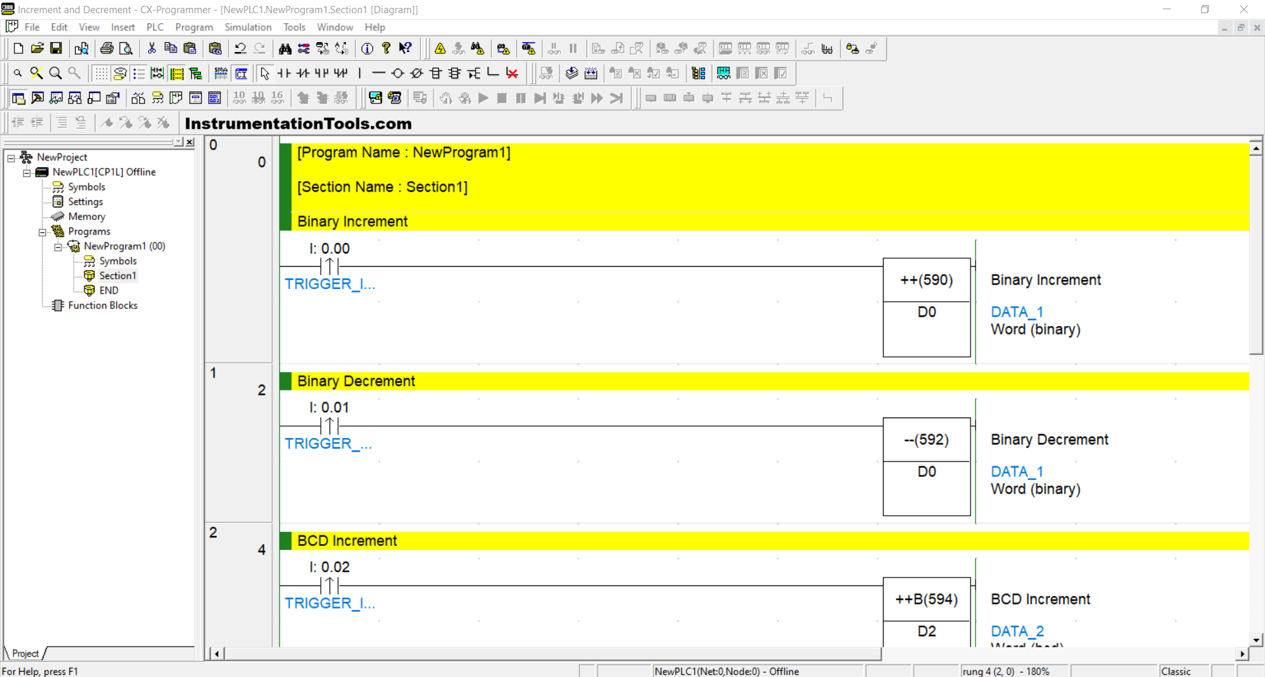1265x677 pixels.
Task: Insert a New Coil
Action: click(x=397, y=73)
